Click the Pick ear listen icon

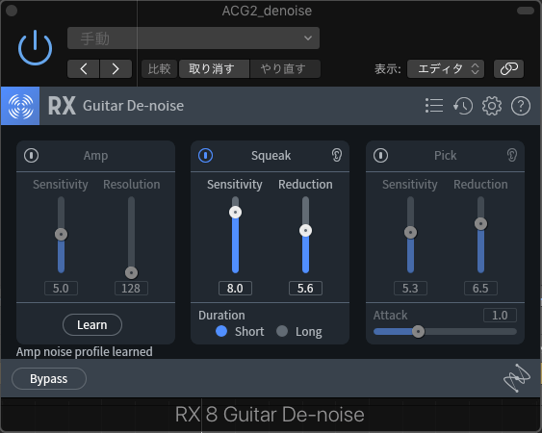(512, 155)
